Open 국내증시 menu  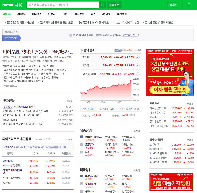(22, 14)
